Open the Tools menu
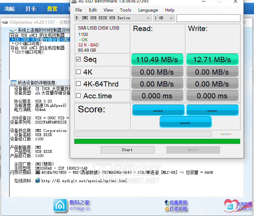 pyautogui.click(x=125, y=10)
